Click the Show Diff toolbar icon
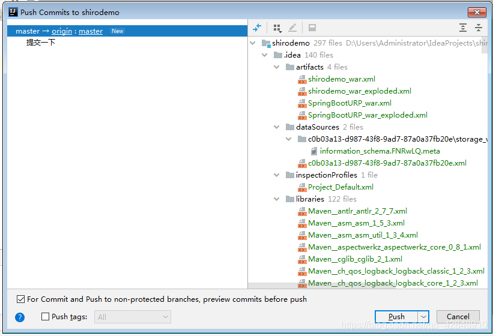Screen dimensions: 493x336 pyautogui.click(x=257, y=28)
